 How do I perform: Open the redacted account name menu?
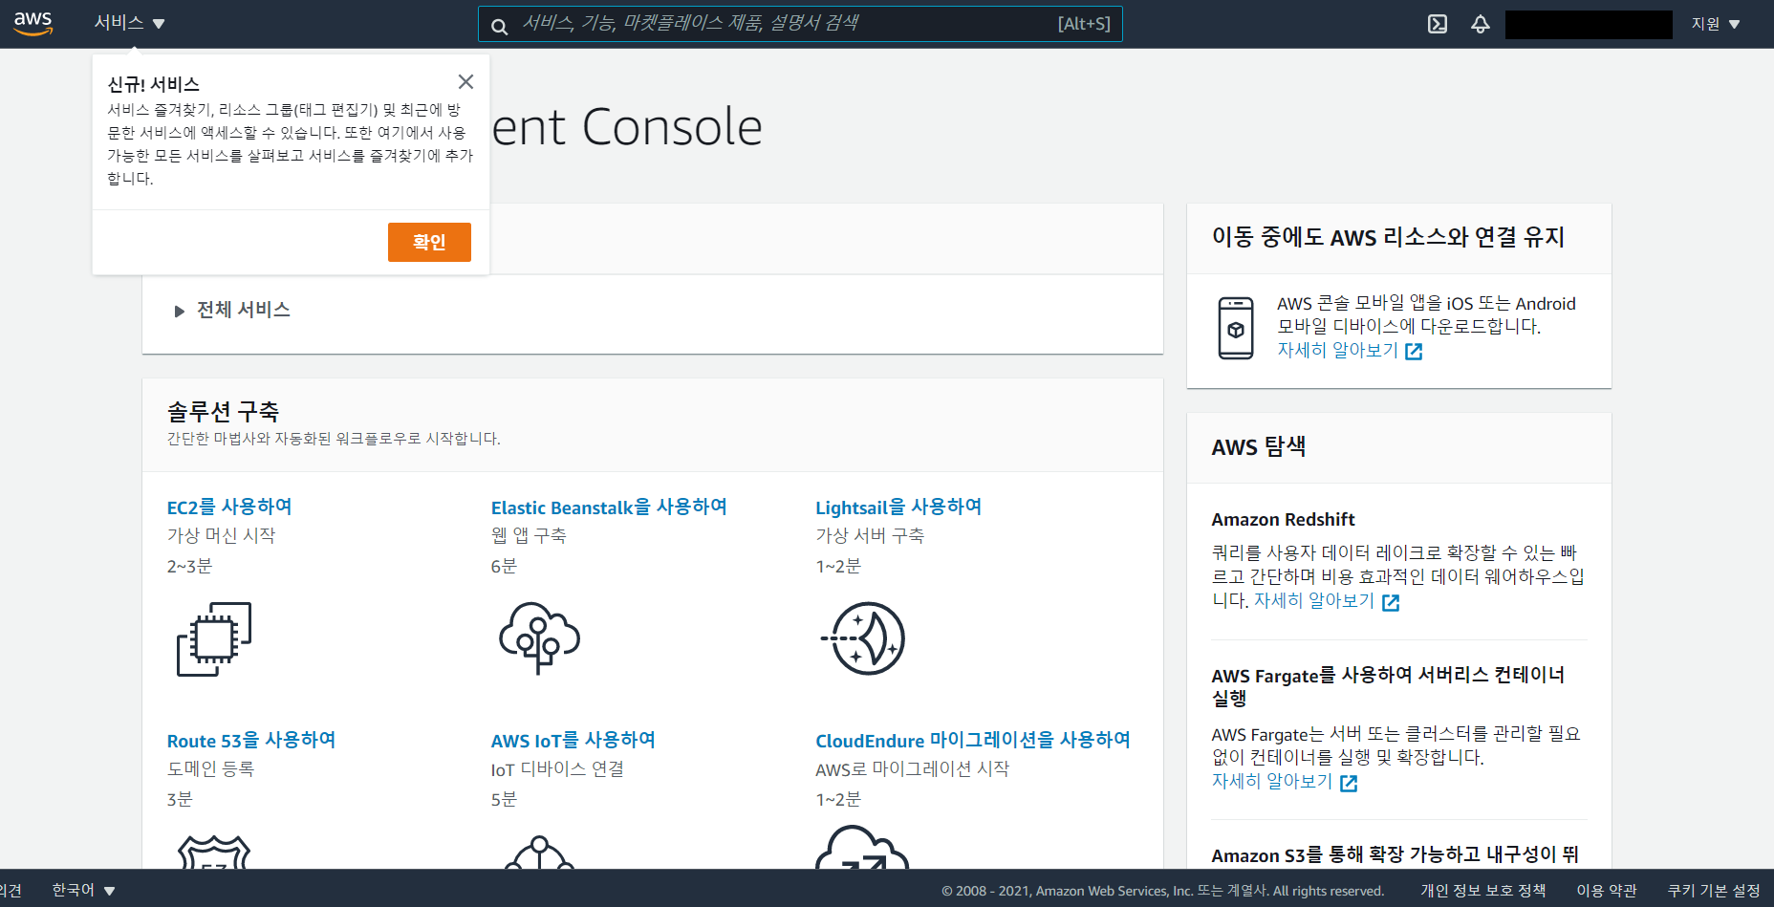[x=1589, y=25]
